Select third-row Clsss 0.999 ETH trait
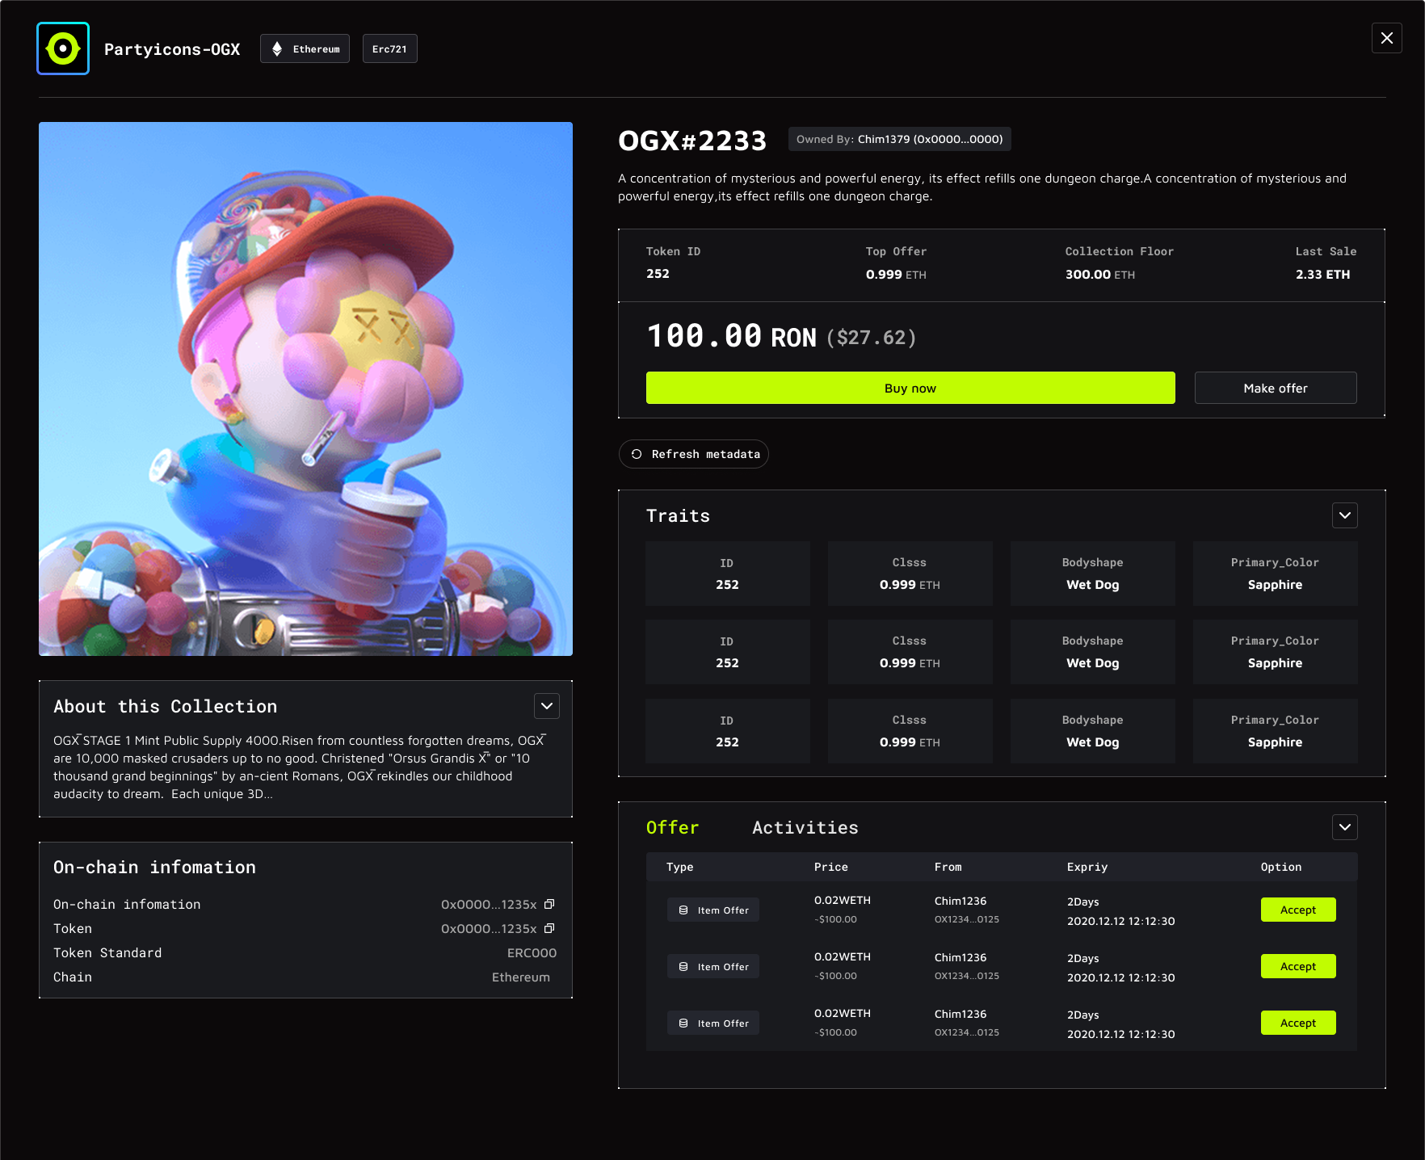The image size is (1425, 1160). pyautogui.click(x=910, y=731)
